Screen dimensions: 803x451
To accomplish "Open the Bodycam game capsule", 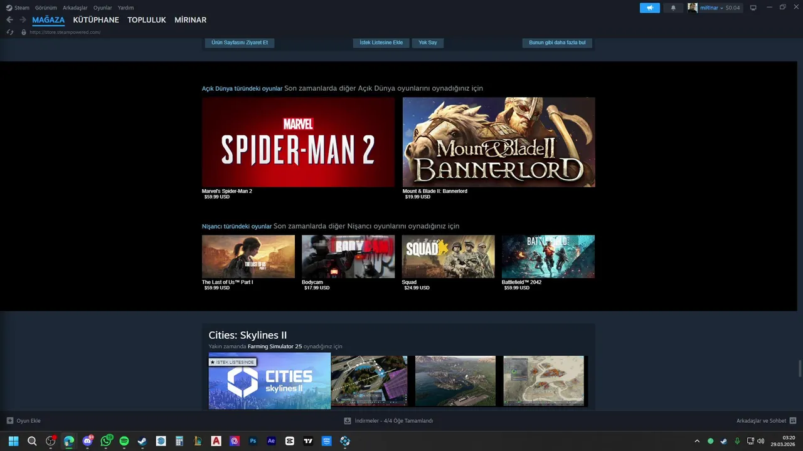I will [348, 256].
